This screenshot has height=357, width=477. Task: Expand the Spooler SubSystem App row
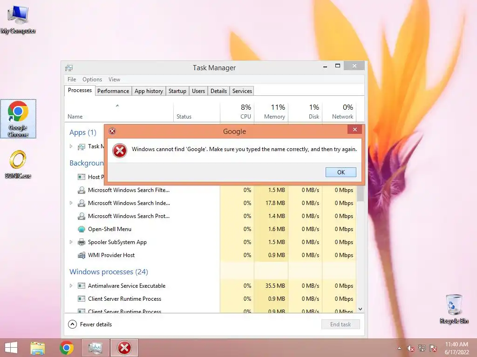[x=71, y=242]
